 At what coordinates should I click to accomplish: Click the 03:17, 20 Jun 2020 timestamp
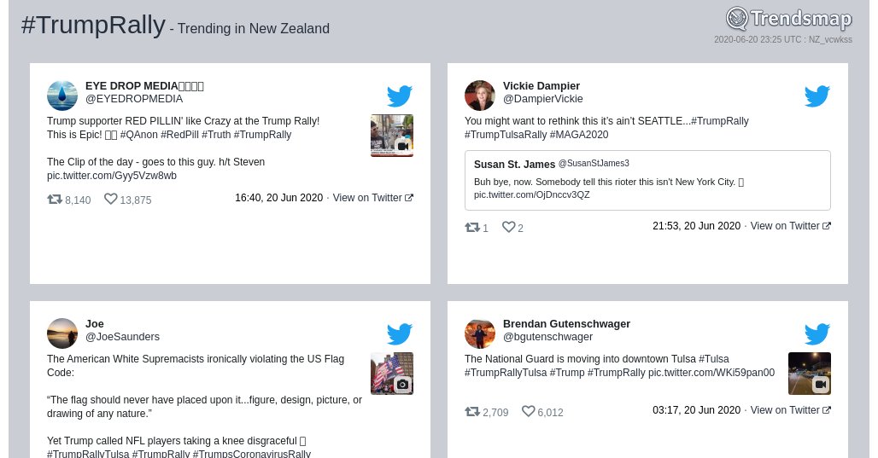tap(696, 410)
